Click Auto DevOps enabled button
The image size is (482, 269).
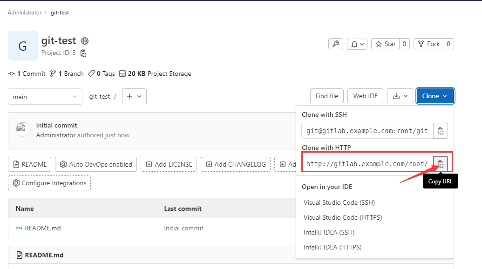point(96,164)
